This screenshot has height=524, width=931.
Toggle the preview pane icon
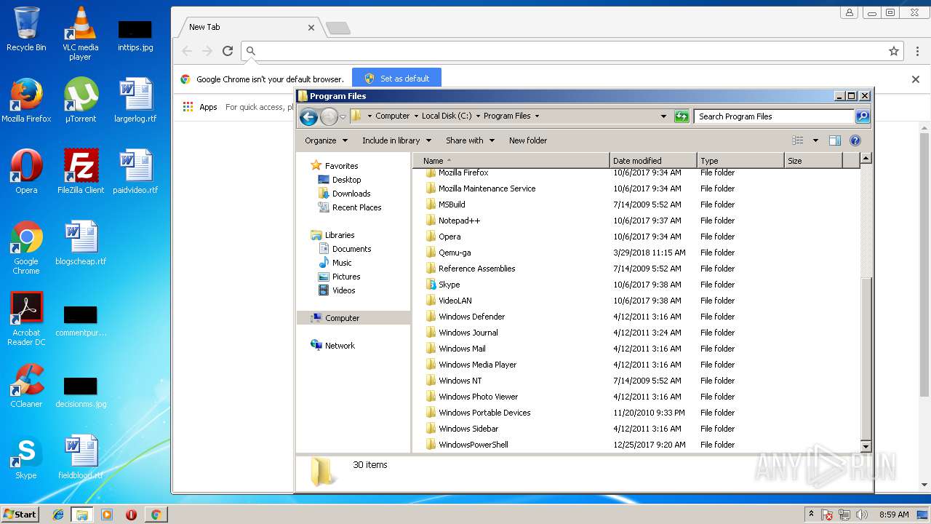[x=835, y=140]
